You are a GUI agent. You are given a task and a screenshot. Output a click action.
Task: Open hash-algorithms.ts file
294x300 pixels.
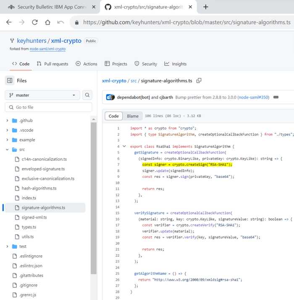39,188
